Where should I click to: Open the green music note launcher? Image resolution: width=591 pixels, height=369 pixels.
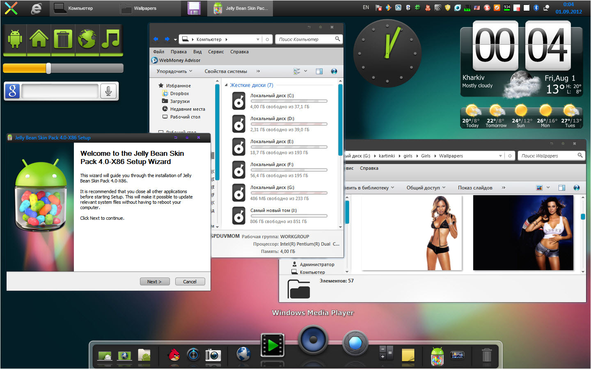tap(111, 39)
